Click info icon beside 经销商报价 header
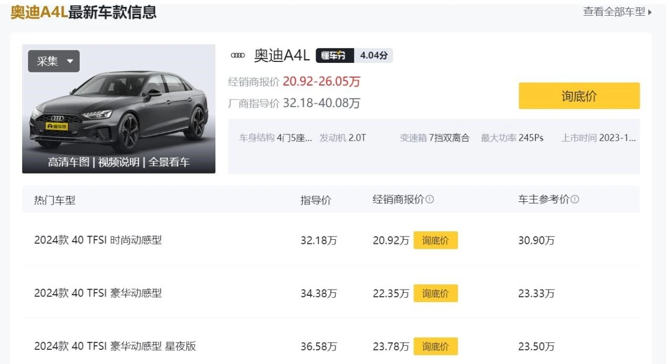Viewport: 666px width, 364px height. (430, 200)
